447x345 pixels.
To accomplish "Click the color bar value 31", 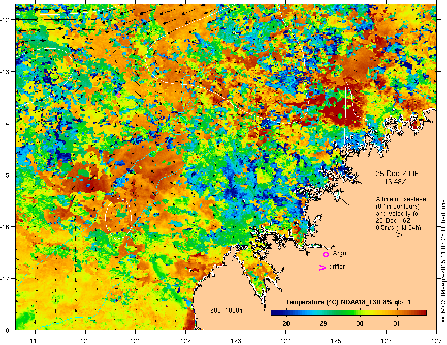I will (397, 323).
